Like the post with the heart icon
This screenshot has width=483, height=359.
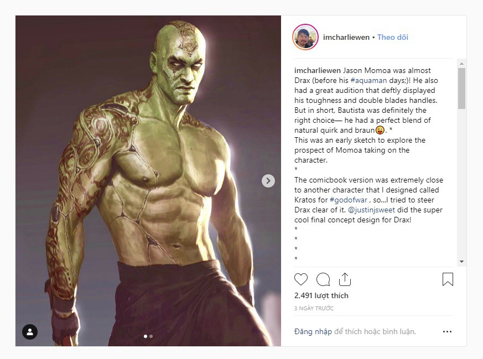pos(300,279)
